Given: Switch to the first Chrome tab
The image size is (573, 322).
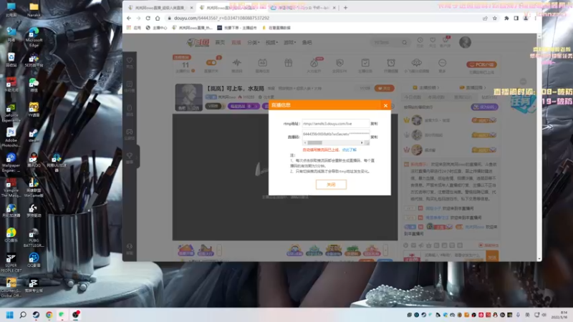Looking at the screenshot, I should coord(160,8).
